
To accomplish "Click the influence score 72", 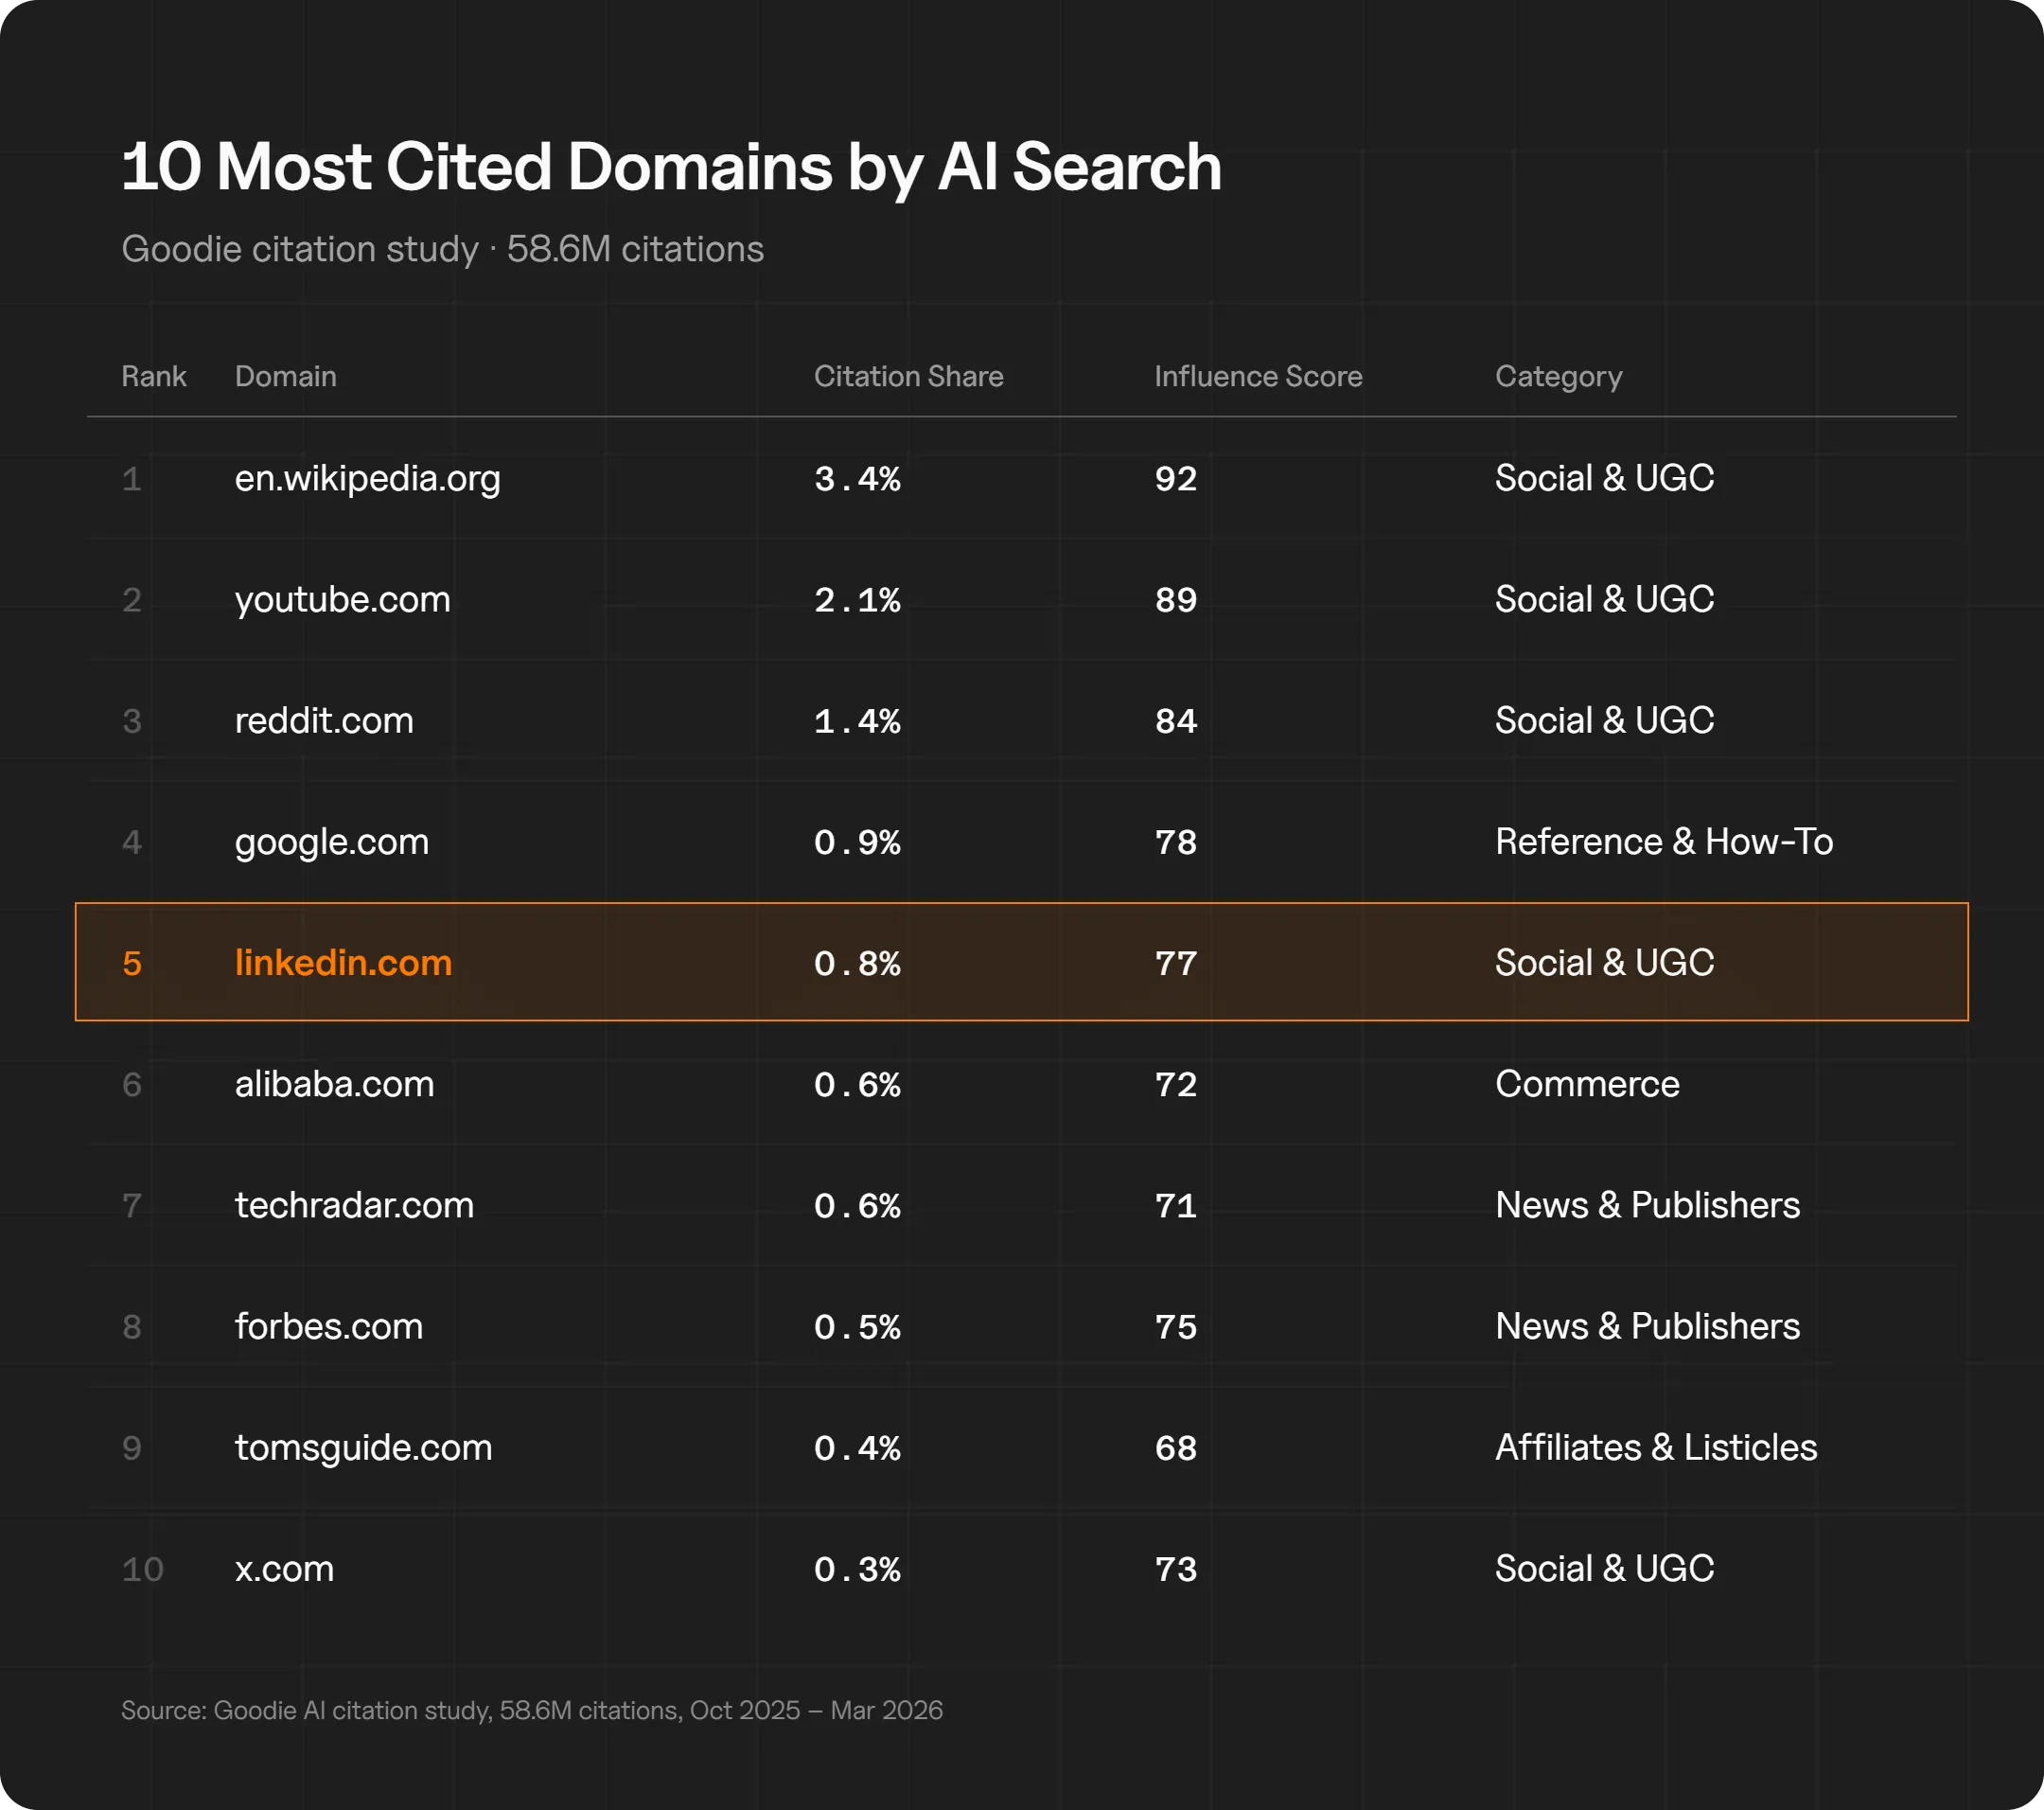I will (1175, 1085).
